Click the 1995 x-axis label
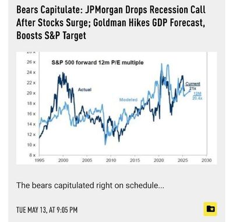Viewport: 233px width, 222px height. pos(40,160)
